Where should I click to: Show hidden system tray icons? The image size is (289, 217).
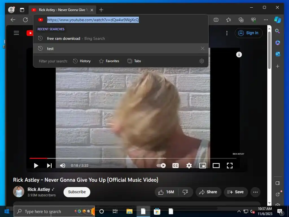coord(239,211)
